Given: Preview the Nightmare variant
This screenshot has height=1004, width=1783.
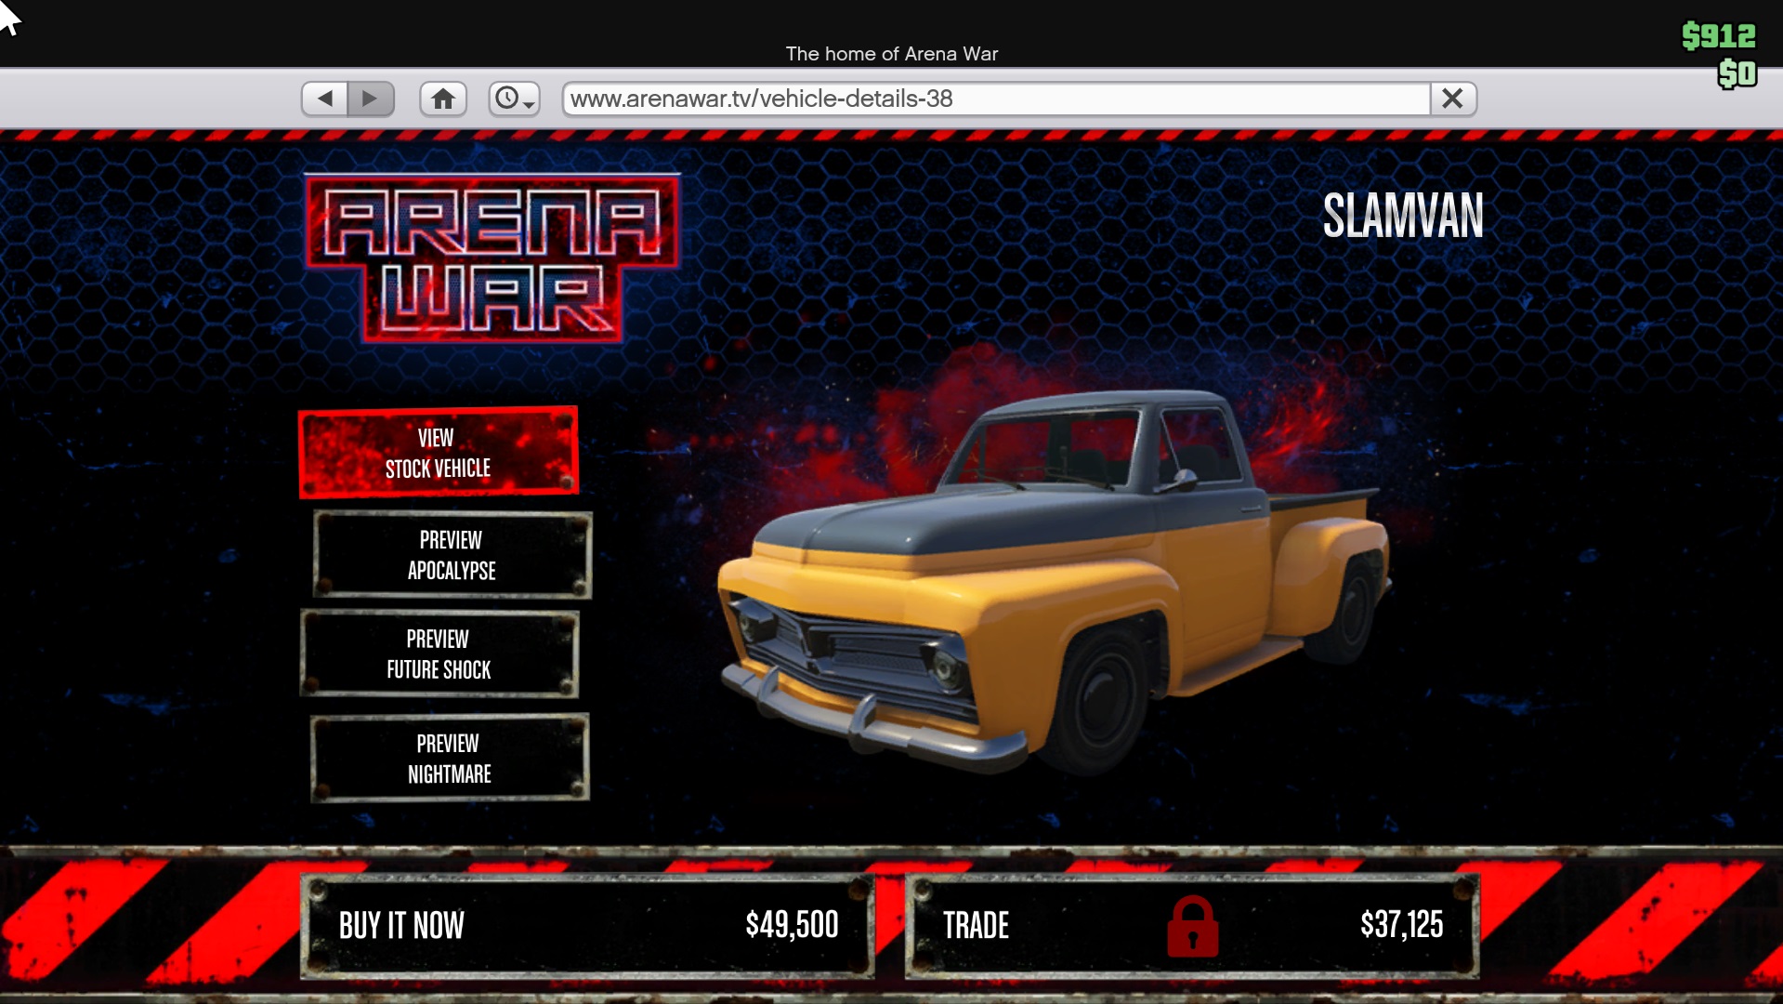Looking at the screenshot, I should tap(450, 759).
